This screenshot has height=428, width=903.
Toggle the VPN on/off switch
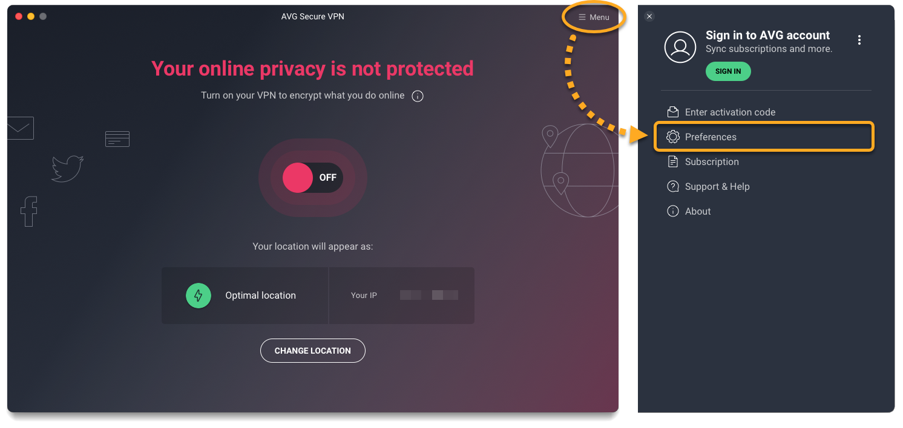coord(312,178)
